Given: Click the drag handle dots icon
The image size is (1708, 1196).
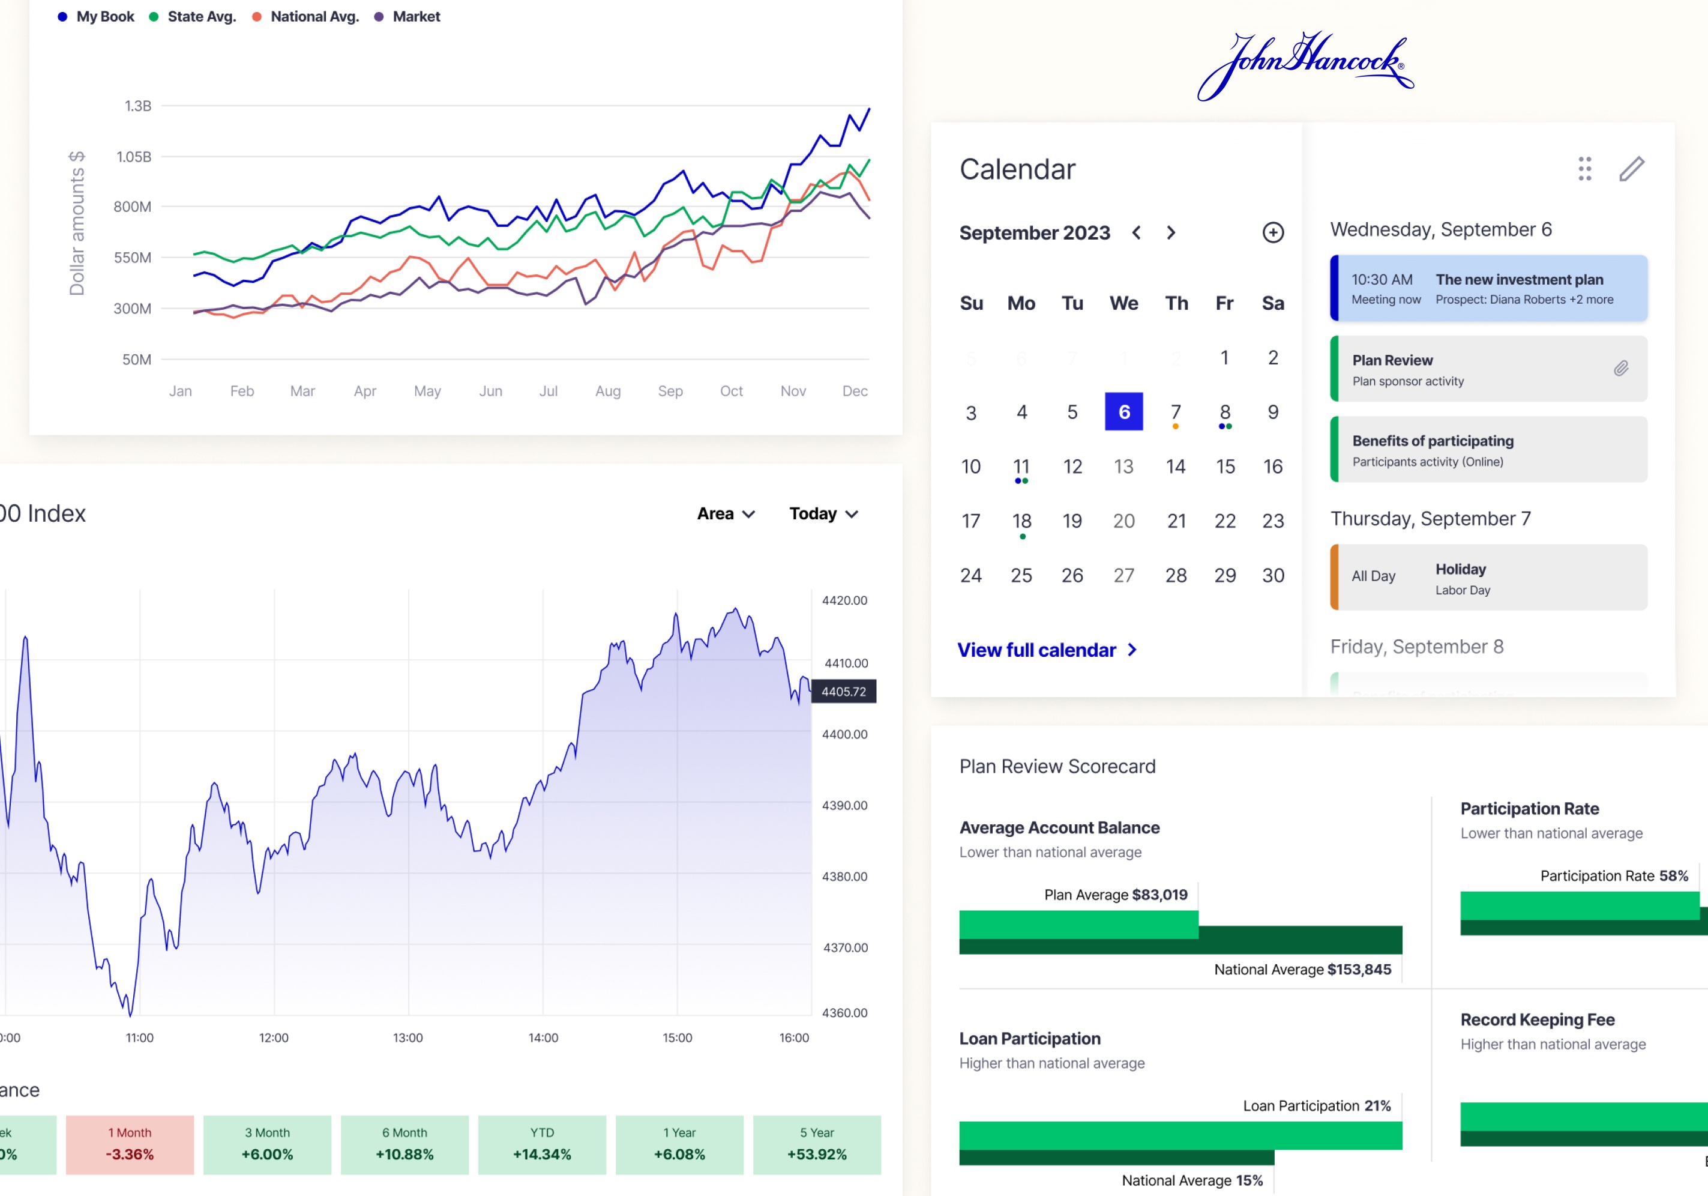Looking at the screenshot, I should [x=1584, y=169].
